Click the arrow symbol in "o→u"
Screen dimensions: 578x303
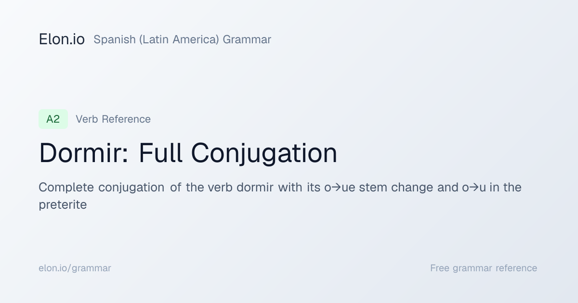point(474,188)
